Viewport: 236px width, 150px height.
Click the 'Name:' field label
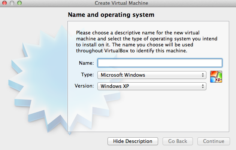(87, 63)
